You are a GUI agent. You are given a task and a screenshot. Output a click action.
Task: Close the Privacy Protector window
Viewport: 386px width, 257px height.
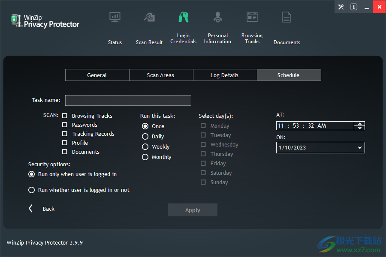click(380, 7)
